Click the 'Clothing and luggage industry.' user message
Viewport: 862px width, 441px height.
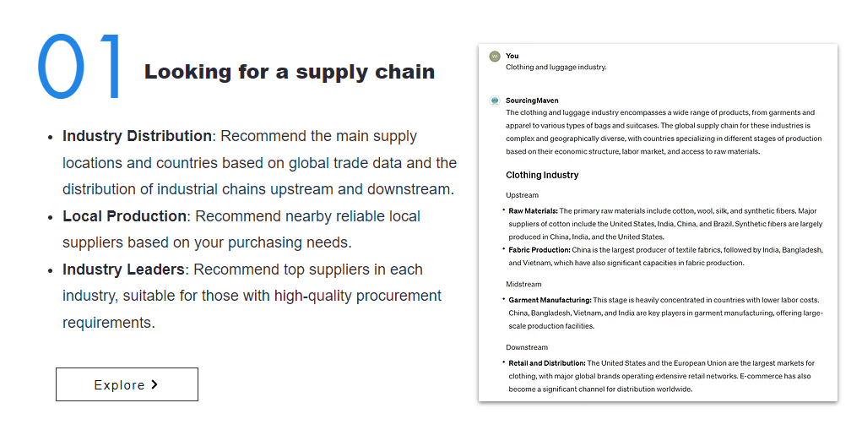(x=556, y=67)
